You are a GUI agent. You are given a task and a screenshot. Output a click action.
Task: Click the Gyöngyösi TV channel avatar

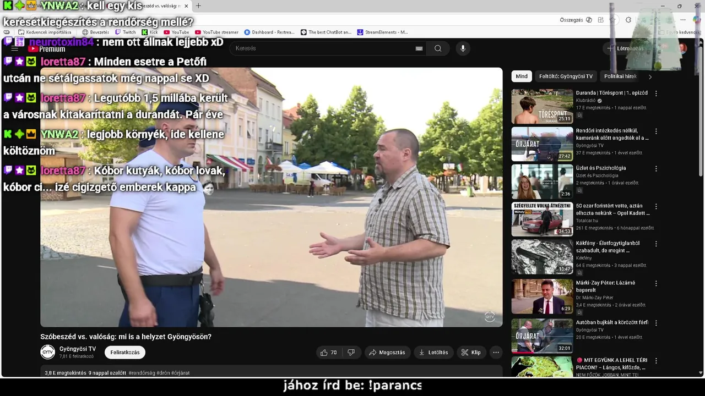[x=48, y=352]
